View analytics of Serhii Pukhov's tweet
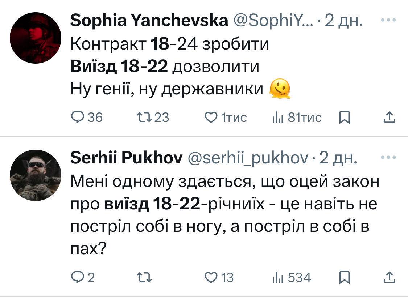Screen dimensions: 408x299 tap(277, 277)
